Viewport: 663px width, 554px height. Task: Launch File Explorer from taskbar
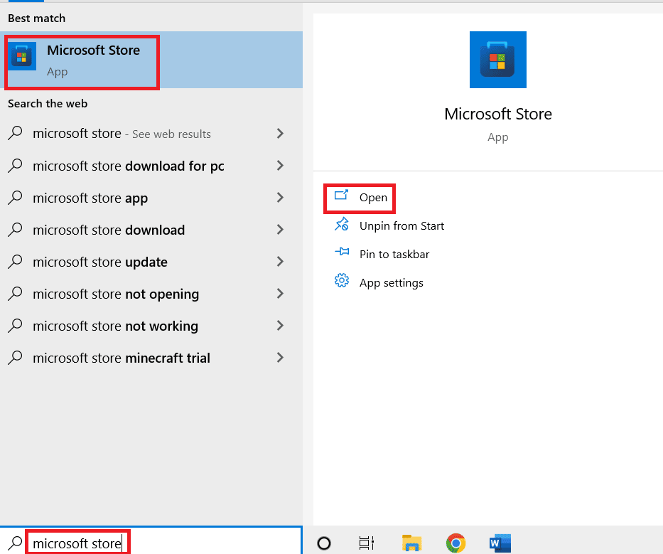[411, 543]
